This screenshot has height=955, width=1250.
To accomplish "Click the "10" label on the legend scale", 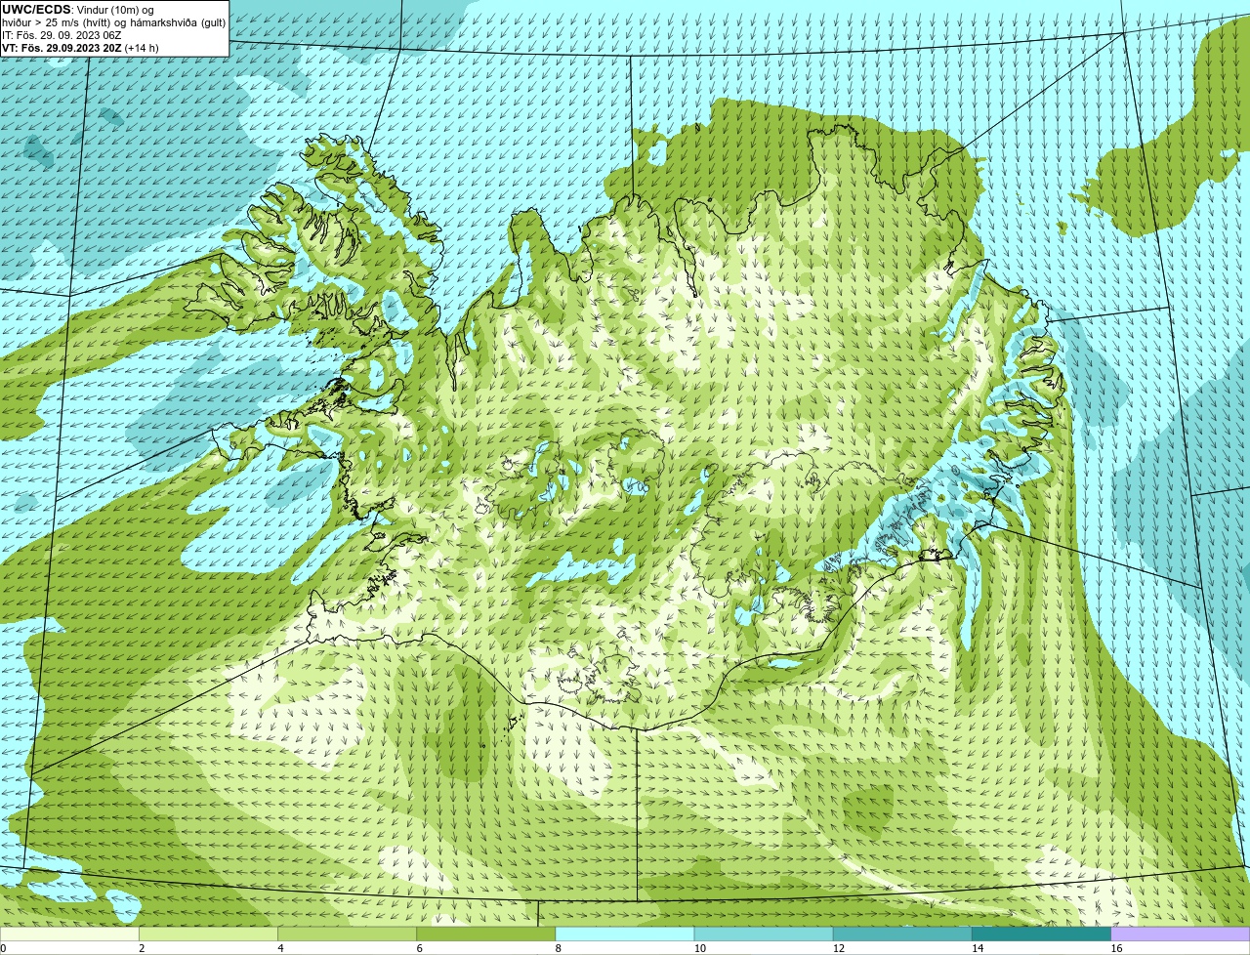I will click(699, 948).
